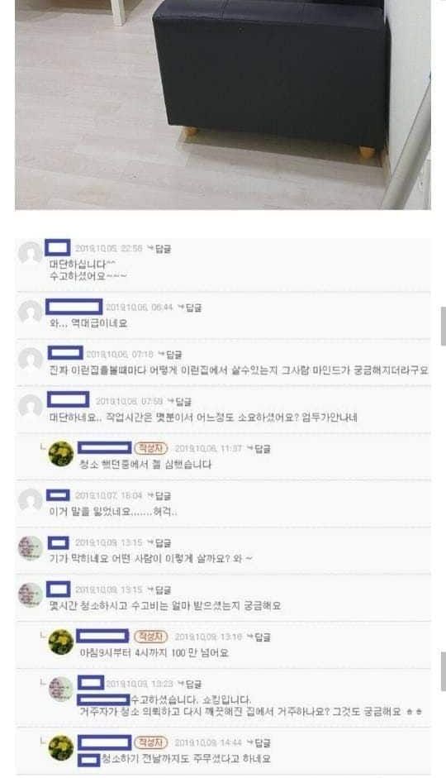Reply to the first 13:15 comment
Screen dimensions: 446x778
(159, 543)
